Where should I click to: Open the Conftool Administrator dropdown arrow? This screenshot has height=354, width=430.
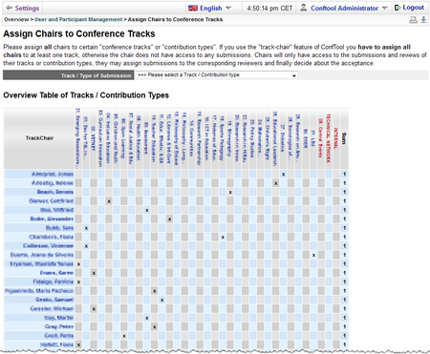point(385,8)
